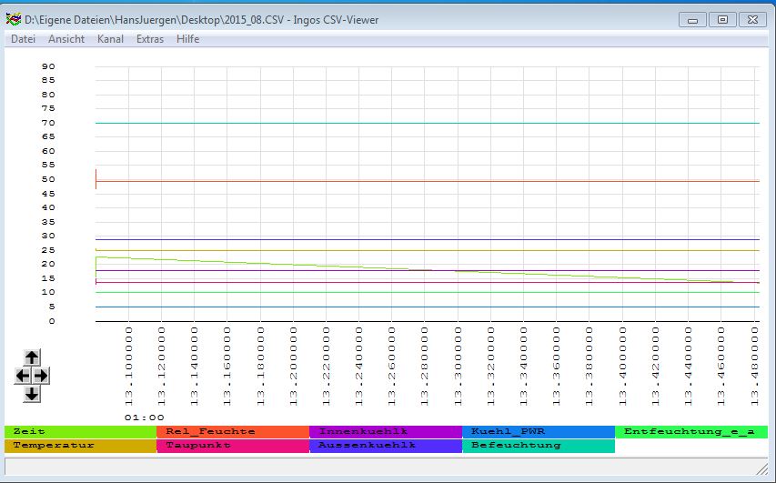Select the Befeuchtung channel legend swatch

(539, 446)
